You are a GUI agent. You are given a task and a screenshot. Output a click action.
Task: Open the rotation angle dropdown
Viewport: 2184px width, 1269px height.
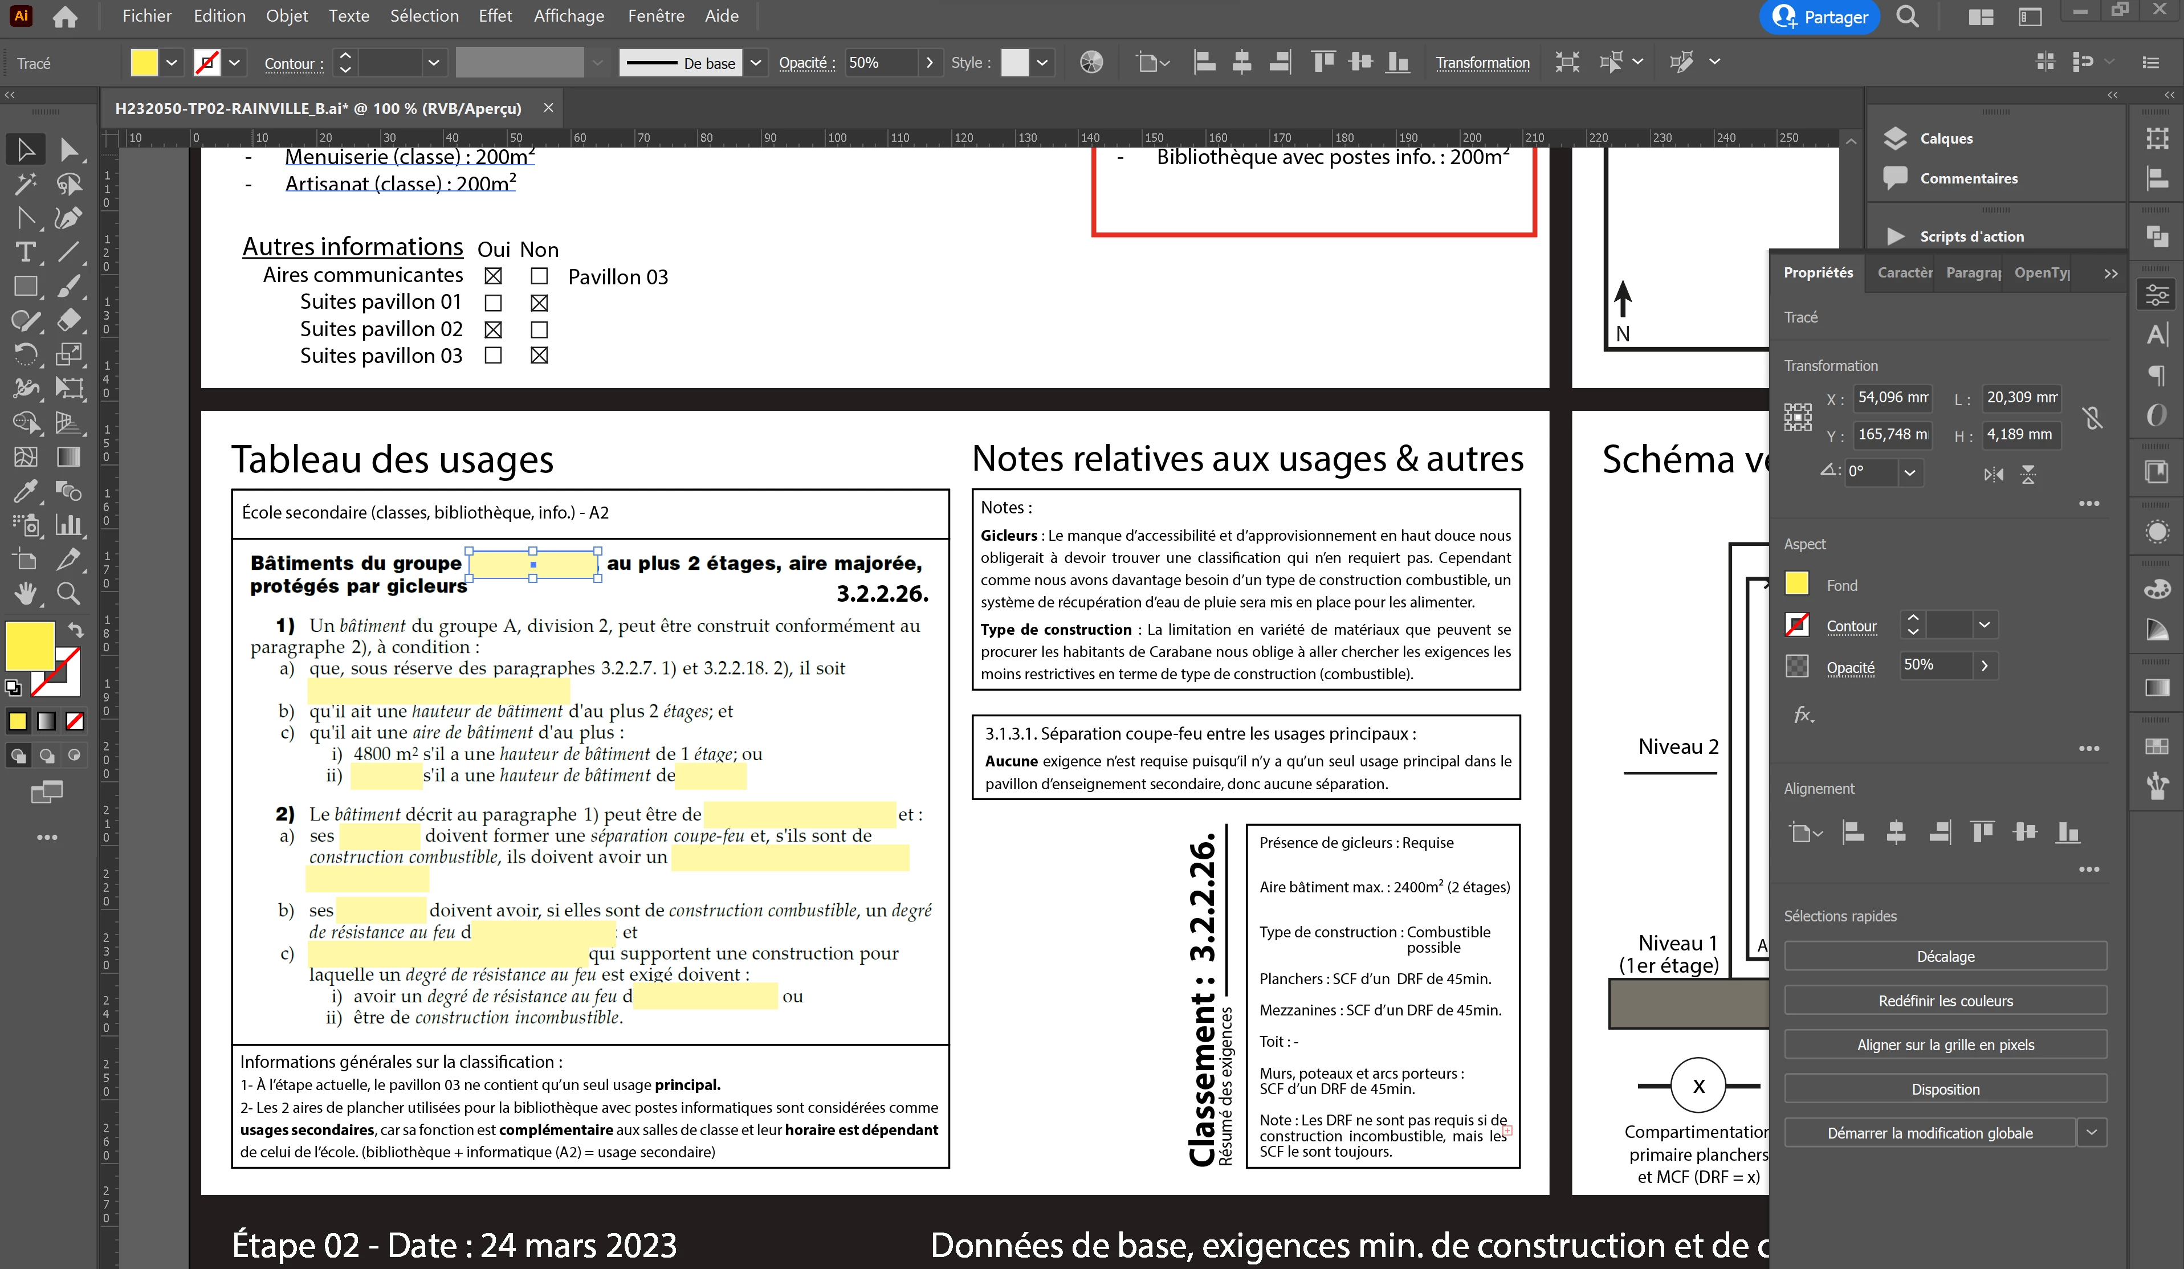click(x=1909, y=472)
